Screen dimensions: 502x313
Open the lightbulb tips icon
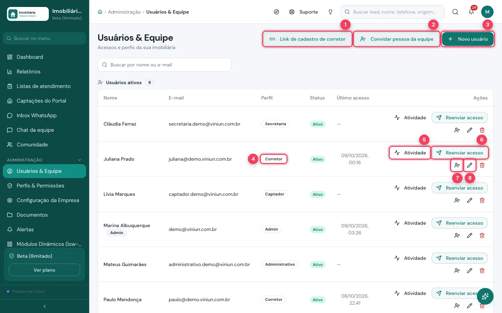(330, 12)
